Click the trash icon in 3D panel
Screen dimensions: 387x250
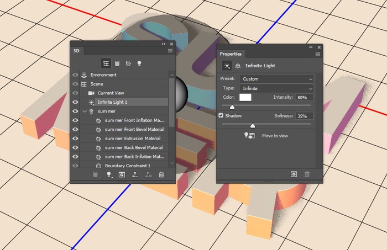point(161,175)
